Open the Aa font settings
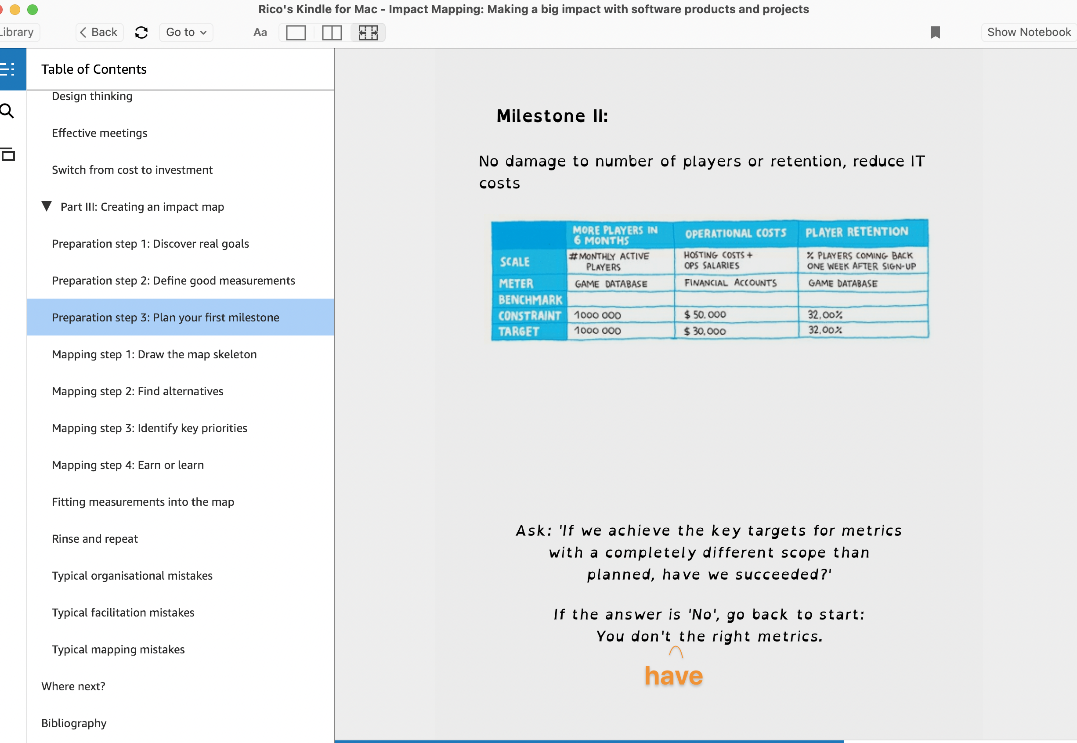 [x=260, y=32]
